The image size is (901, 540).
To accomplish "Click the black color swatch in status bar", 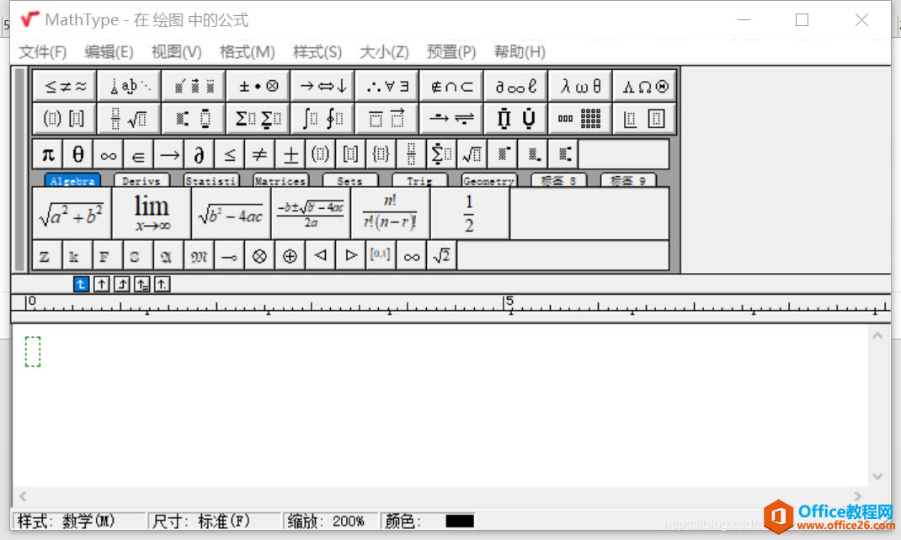I will 460,521.
